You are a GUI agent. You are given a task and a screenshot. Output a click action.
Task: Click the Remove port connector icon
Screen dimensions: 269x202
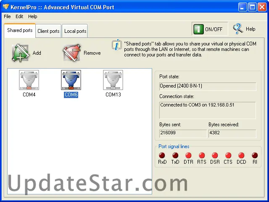(x=72, y=53)
